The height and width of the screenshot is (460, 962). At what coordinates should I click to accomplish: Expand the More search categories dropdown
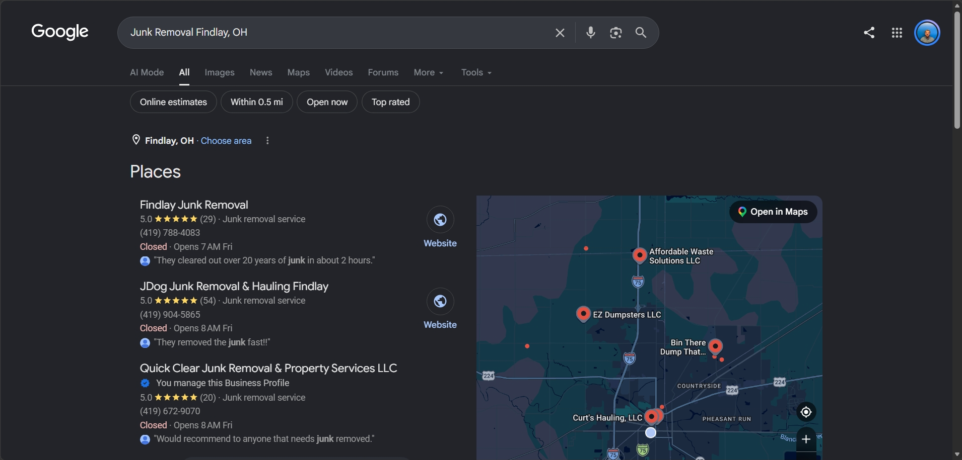coord(429,72)
